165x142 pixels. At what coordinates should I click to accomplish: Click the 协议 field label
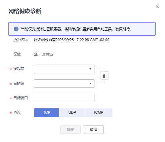(17, 112)
